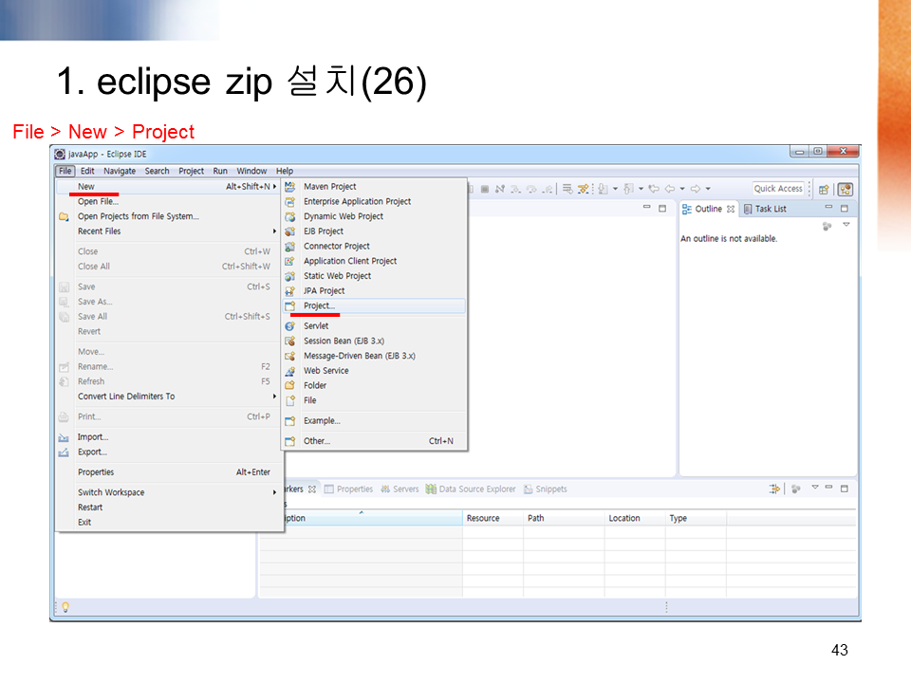Viewport: 911px width, 683px height.
Task: Click the Web Service icon
Action: tap(290, 371)
